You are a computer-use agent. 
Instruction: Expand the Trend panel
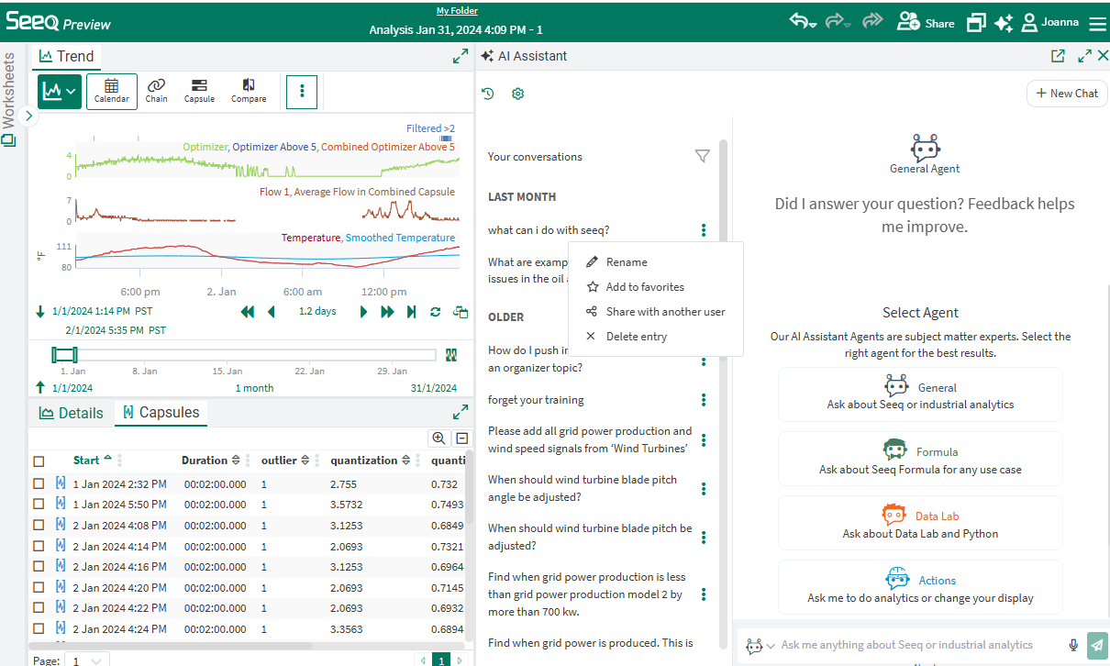(461, 57)
